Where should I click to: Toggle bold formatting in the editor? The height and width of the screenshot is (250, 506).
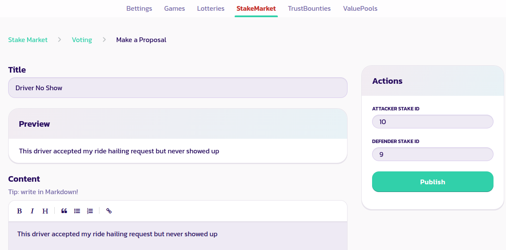pyautogui.click(x=19, y=211)
